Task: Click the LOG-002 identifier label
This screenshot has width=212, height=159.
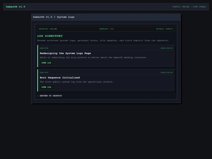Action: (x=44, y=48)
